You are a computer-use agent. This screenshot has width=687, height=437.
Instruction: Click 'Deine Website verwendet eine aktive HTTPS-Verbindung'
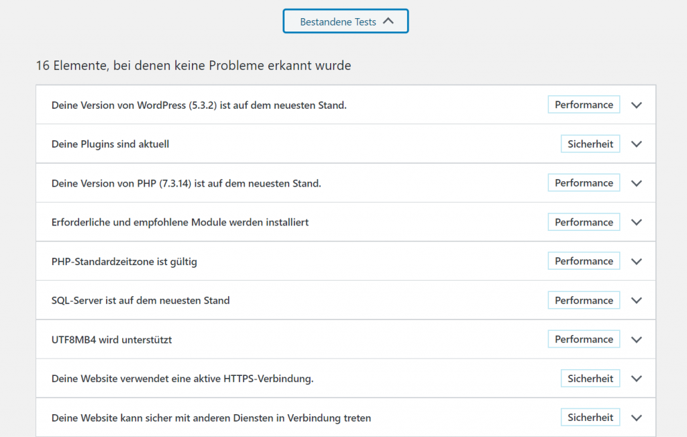click(x=182, y=379)
